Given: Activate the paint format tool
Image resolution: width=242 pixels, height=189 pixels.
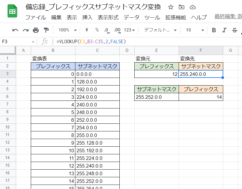Looking at the screenshot, I should (46, 30).
